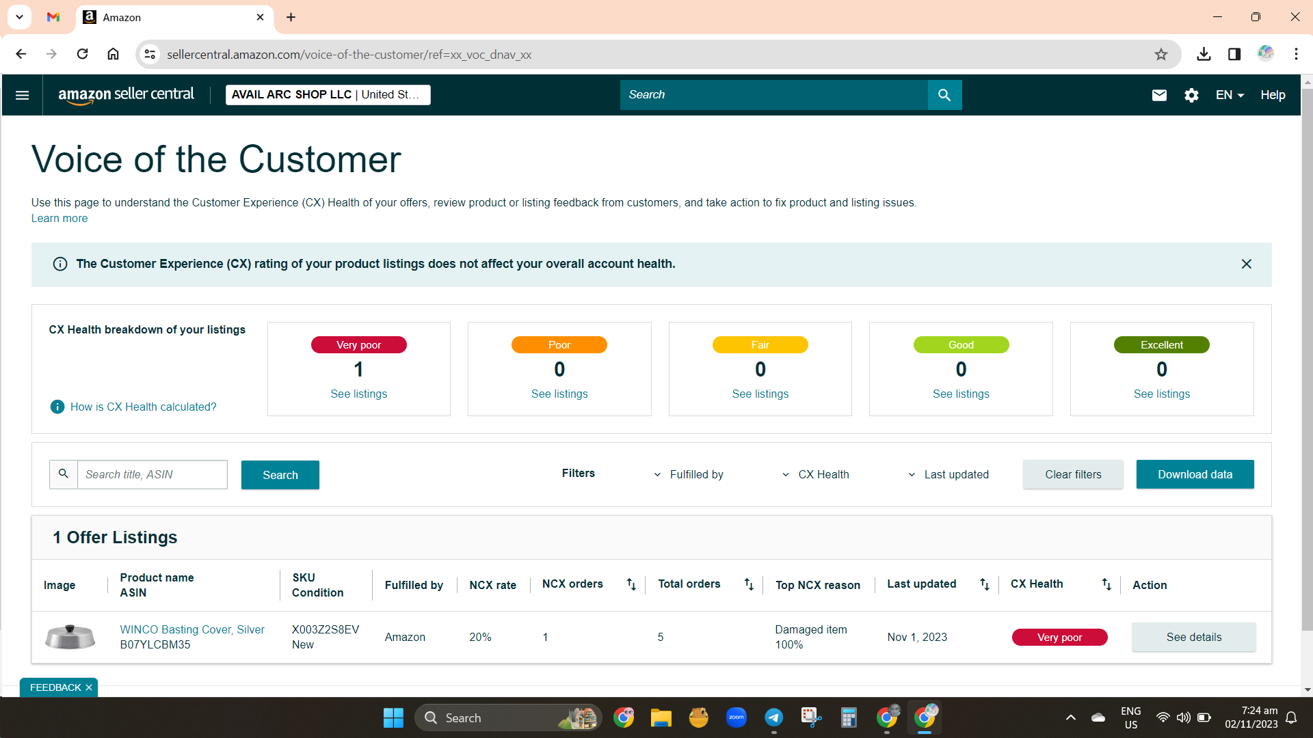Viewport: 1313px width, 738px height.
Task: Open the Chrome tab search dropdown
Action: 19,17
